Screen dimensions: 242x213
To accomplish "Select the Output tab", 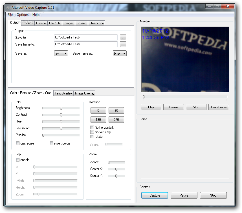I will [x=15, y=23].
